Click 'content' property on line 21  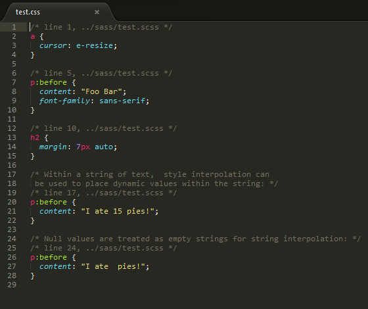coord(55,211)
